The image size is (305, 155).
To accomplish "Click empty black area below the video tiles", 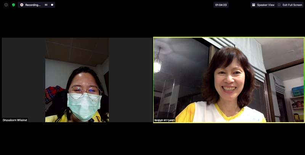I will point(152,139).
